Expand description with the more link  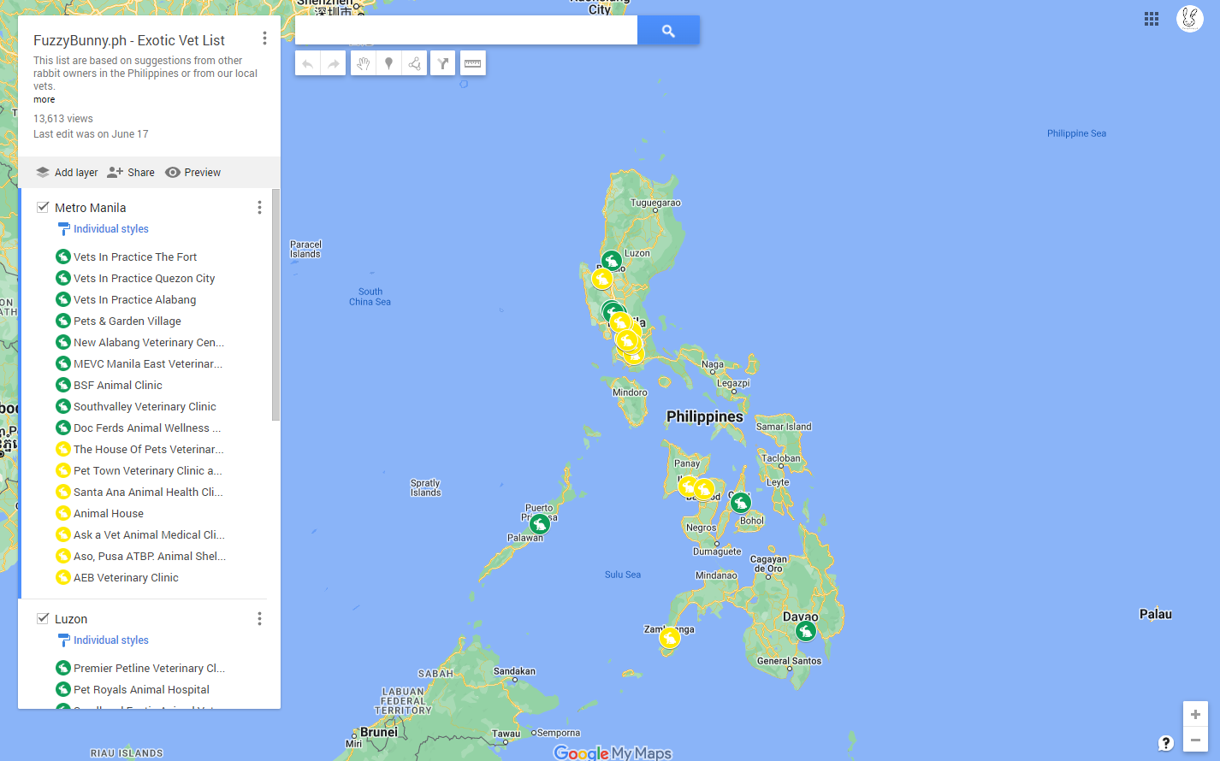point(44,100)
